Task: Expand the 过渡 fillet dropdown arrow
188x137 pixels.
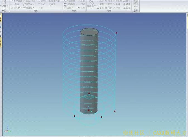Action: point(72,8)
